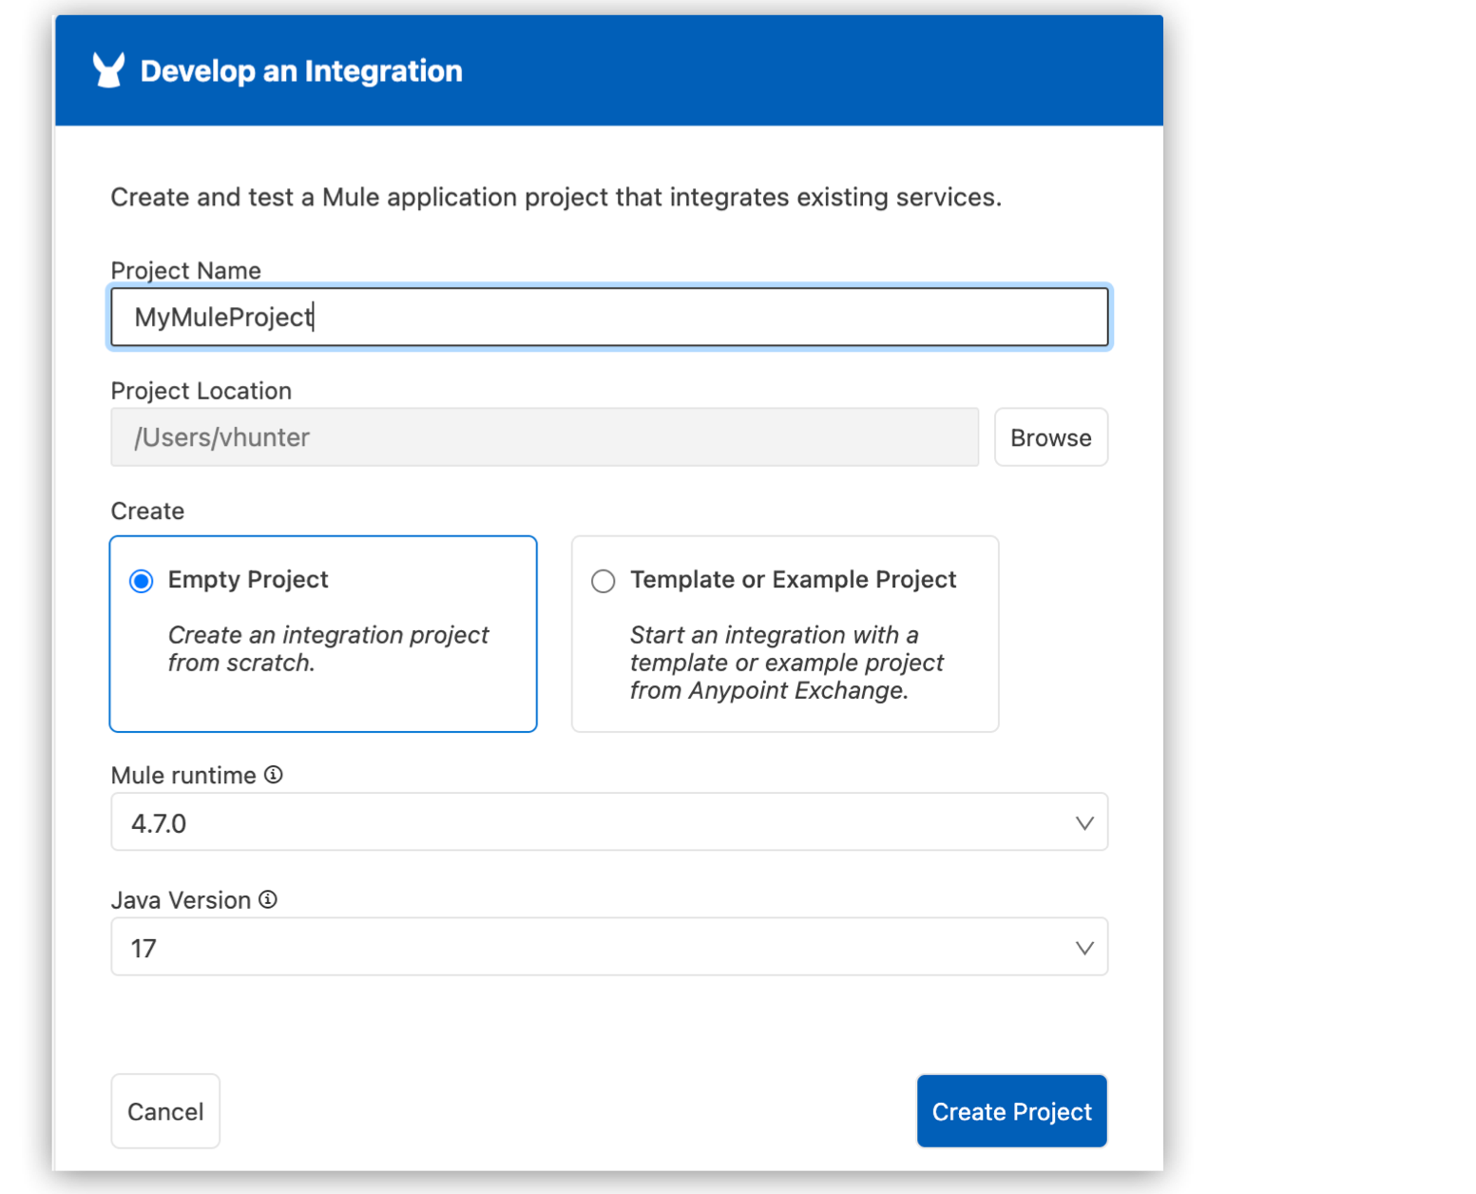This screenshot has width=1476, height=1194.
Task: Select Template or Example Project radio button
Action: (x=604, y=581)
